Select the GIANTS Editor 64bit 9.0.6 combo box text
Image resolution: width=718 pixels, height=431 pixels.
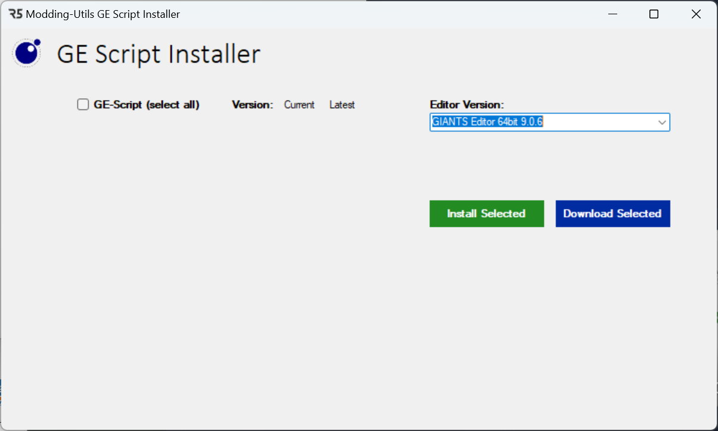click(x=487, y=122)
